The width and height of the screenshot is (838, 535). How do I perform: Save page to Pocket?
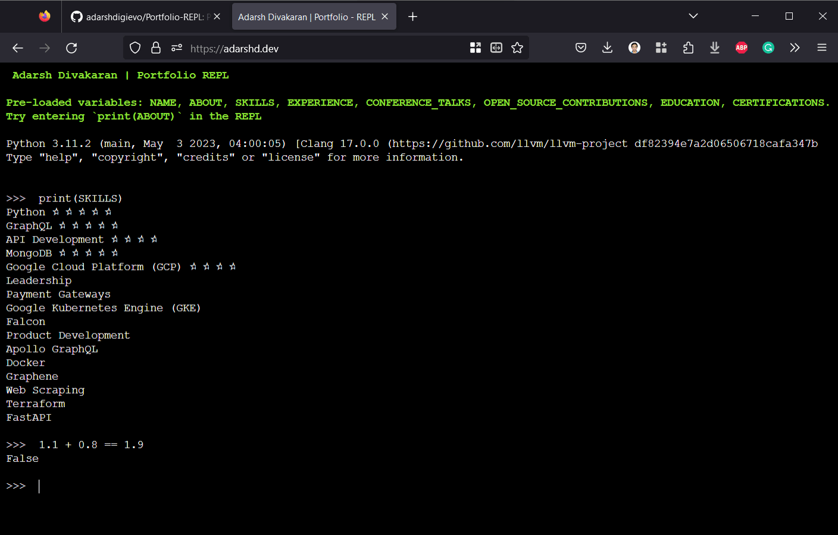coord(581,48)
